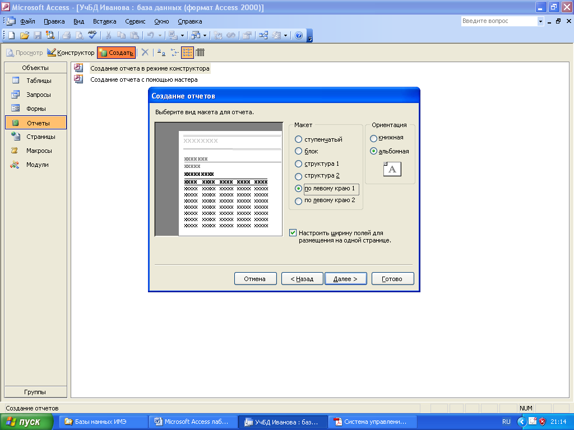Click the Отмена button

click(x=255, y=279)
